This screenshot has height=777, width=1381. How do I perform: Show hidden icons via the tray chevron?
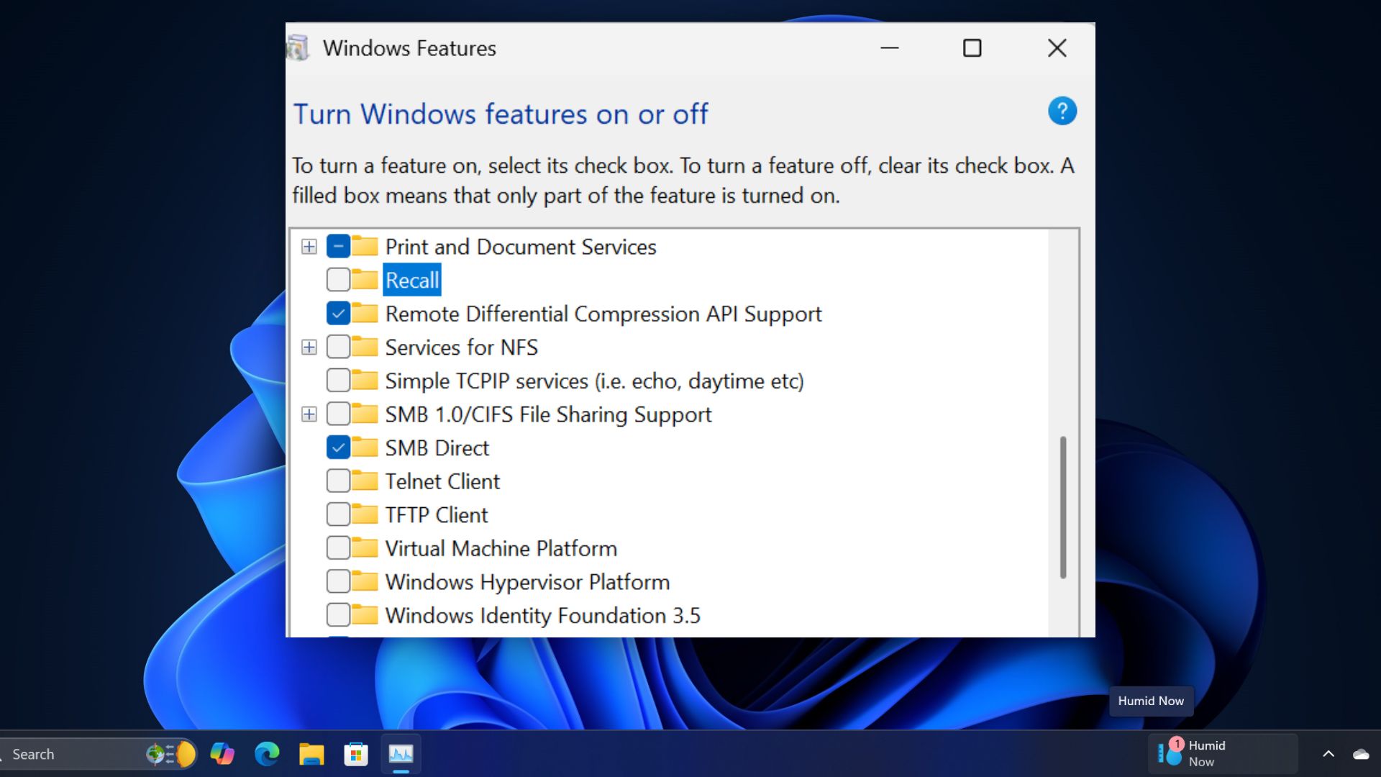(x=1328, y=754)
